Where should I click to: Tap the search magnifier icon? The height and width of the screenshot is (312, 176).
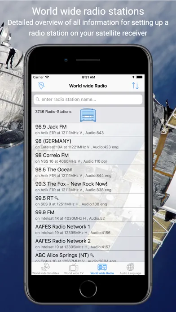[x=37, y=99]
